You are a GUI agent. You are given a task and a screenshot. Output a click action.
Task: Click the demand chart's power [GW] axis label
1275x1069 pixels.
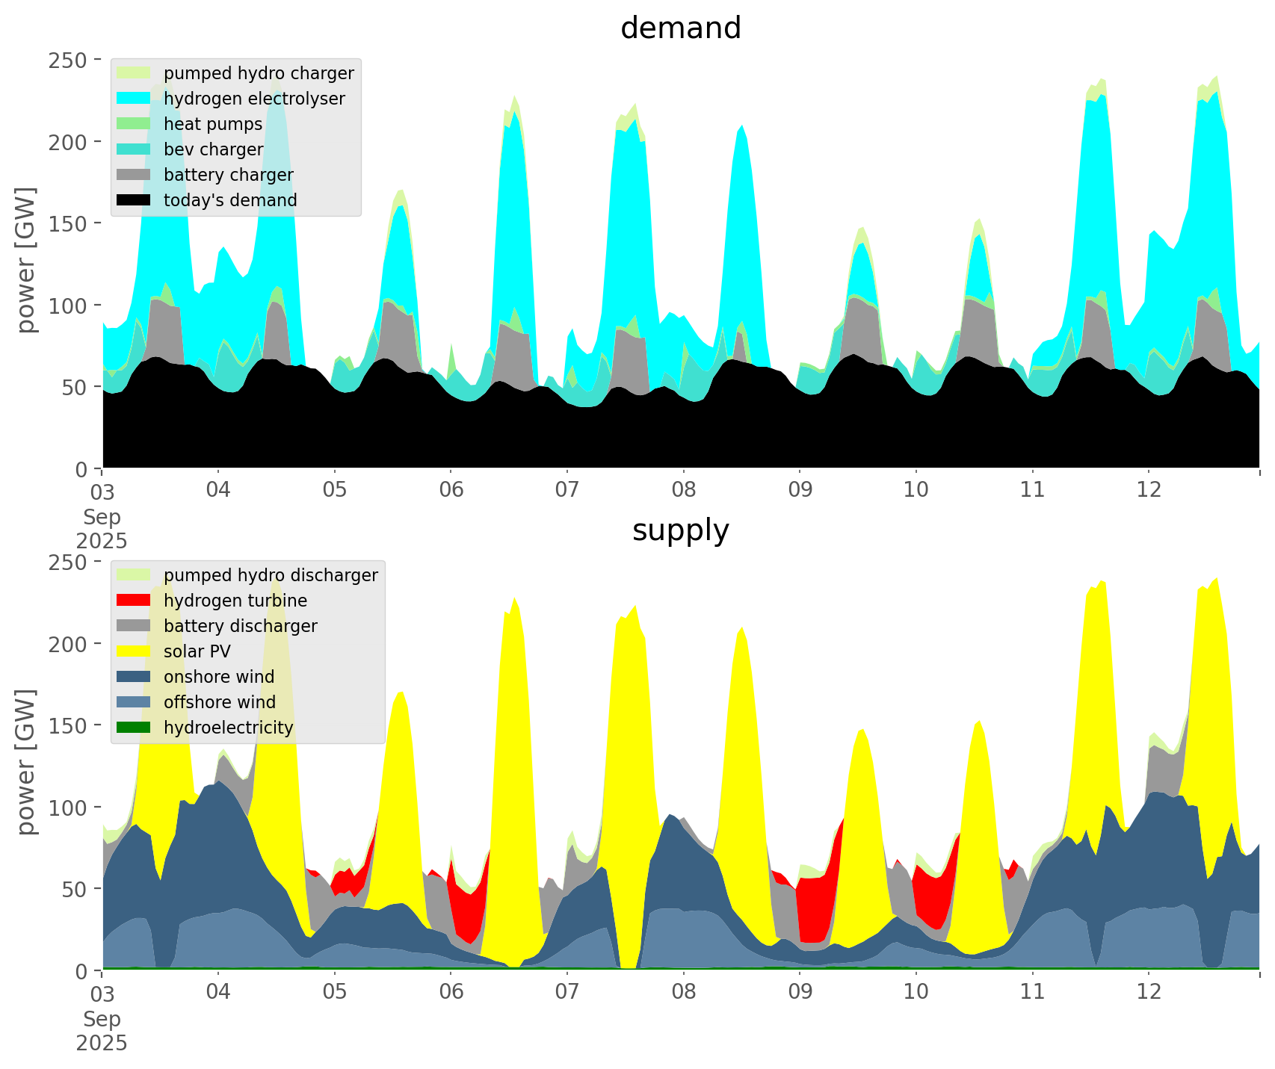[x=26, y=260]
